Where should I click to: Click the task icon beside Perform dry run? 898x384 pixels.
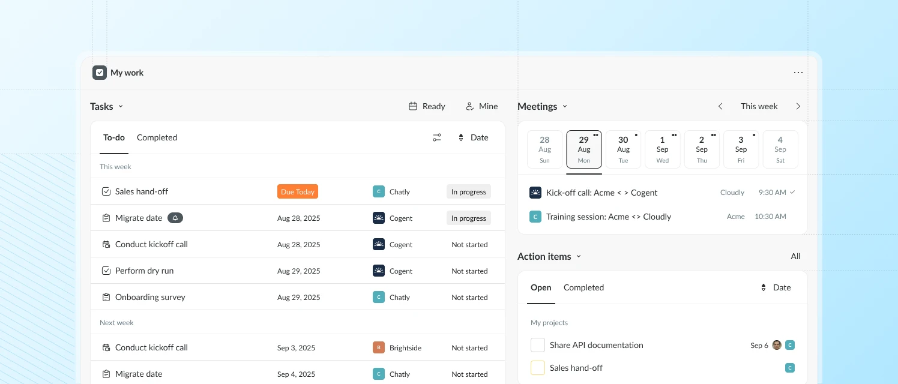click(106, 271)
